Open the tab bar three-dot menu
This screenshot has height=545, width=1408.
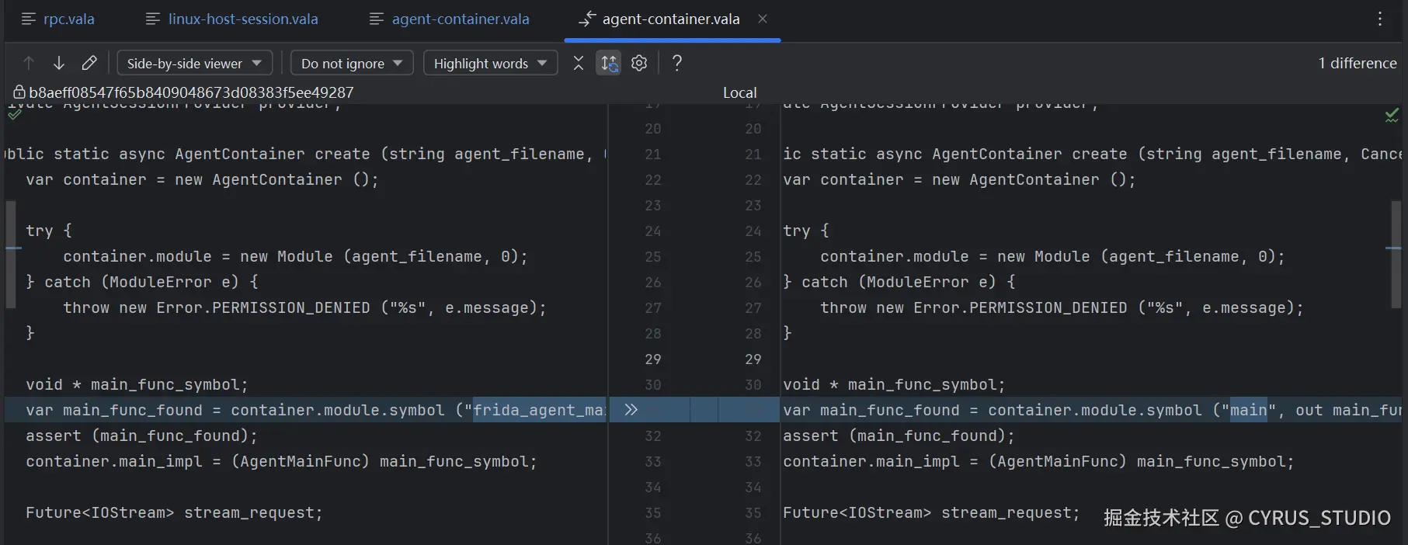[1379, 19]
